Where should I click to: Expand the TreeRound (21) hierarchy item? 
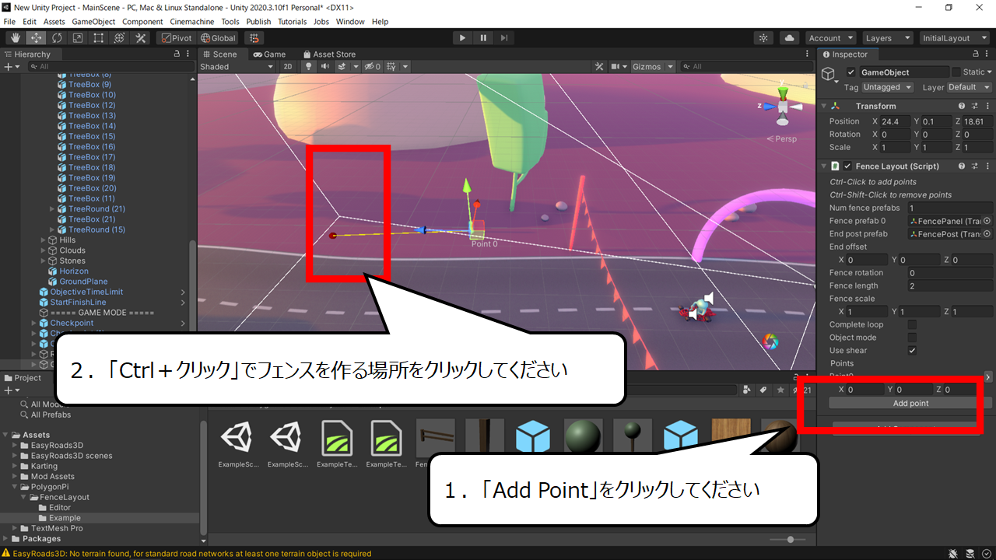tap(52, 209)
